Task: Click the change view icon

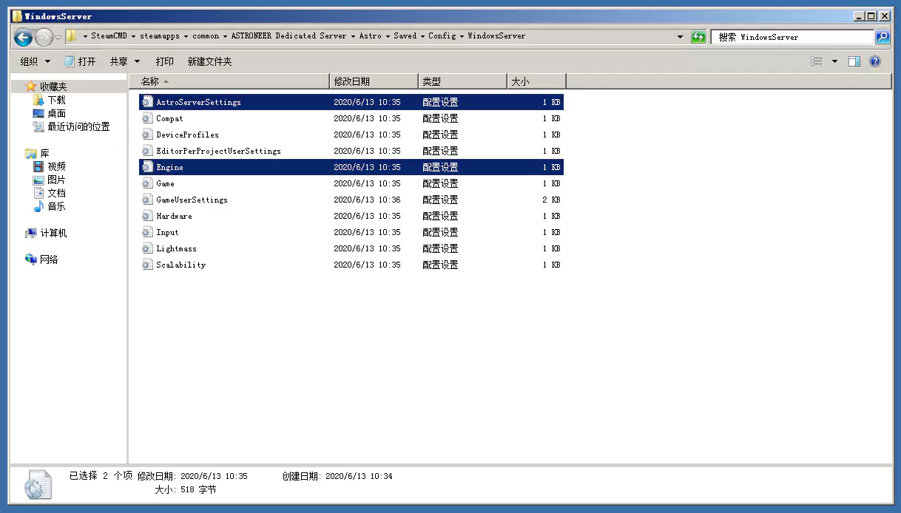Action: (817, 61)
